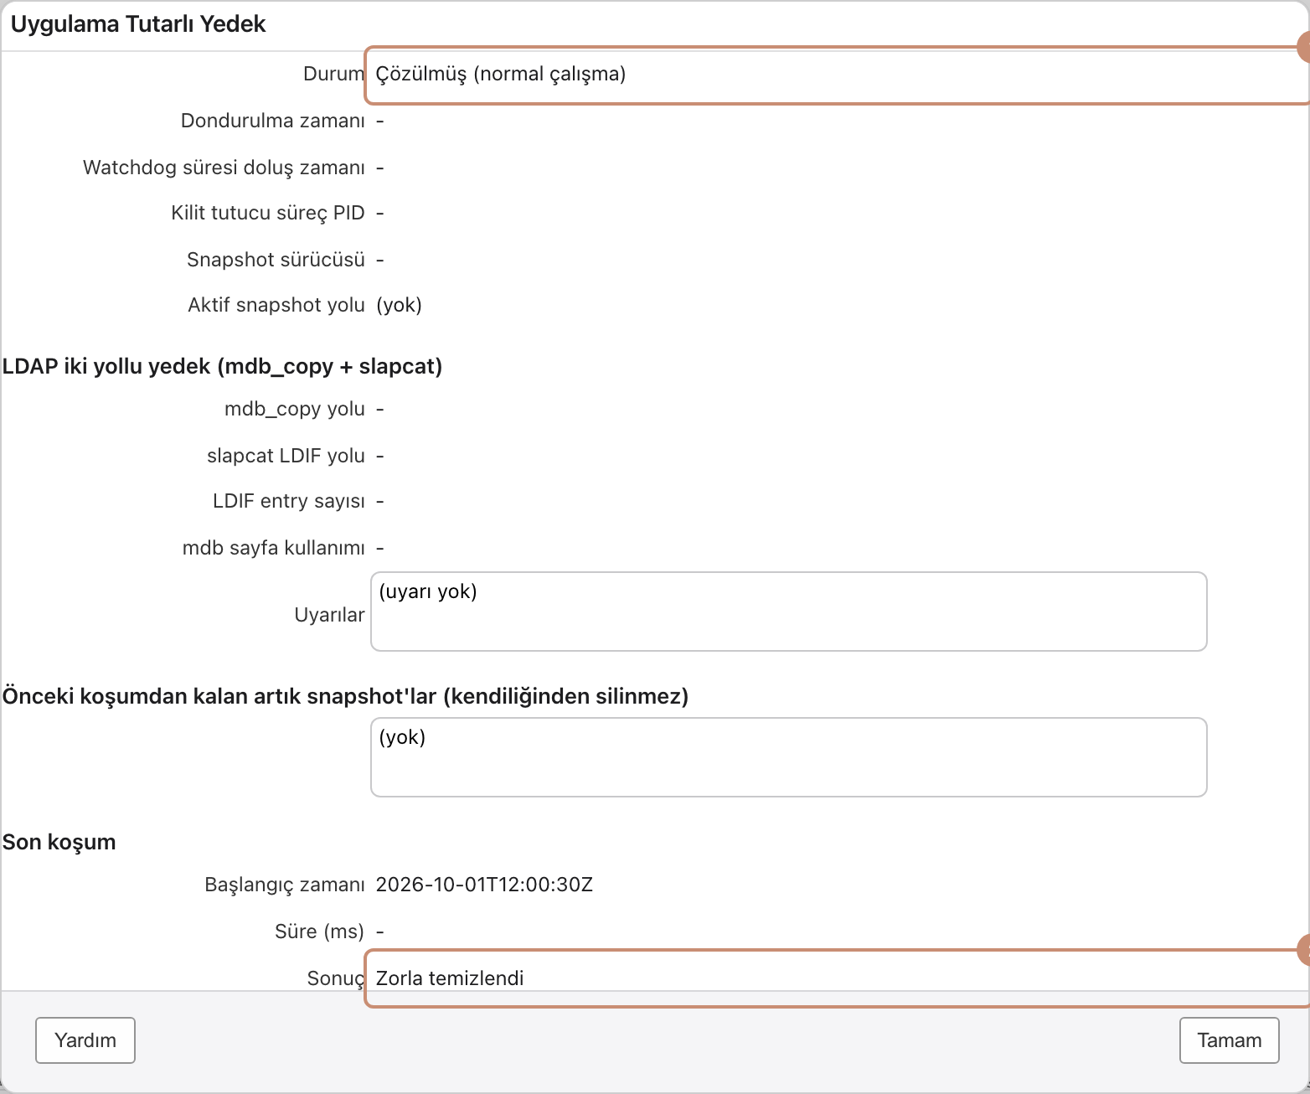Screen dimensions: 1310x1094
Task: Click the "mdb sayfa kullanımı" label
Action: pos(274,548)
